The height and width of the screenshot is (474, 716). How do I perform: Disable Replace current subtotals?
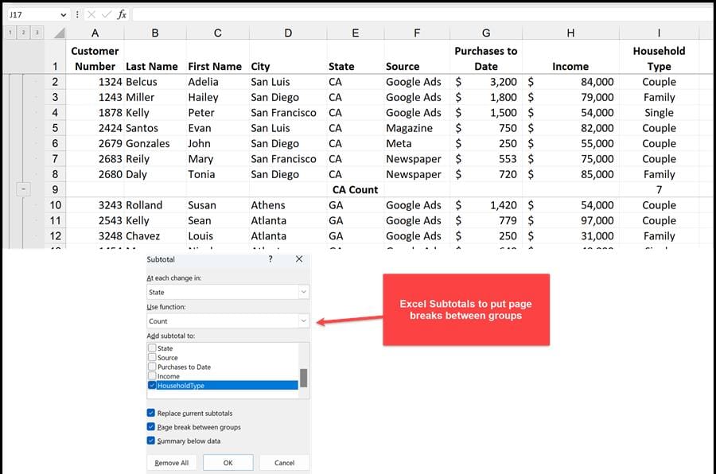coord(152,412)
